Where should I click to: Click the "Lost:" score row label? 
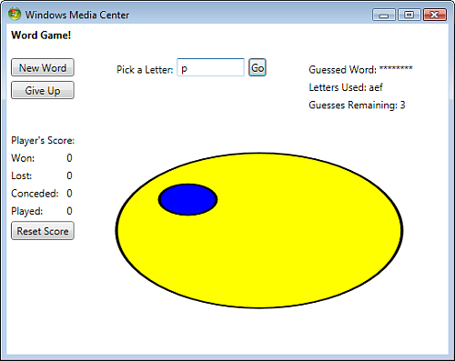(x=22, y=175)
